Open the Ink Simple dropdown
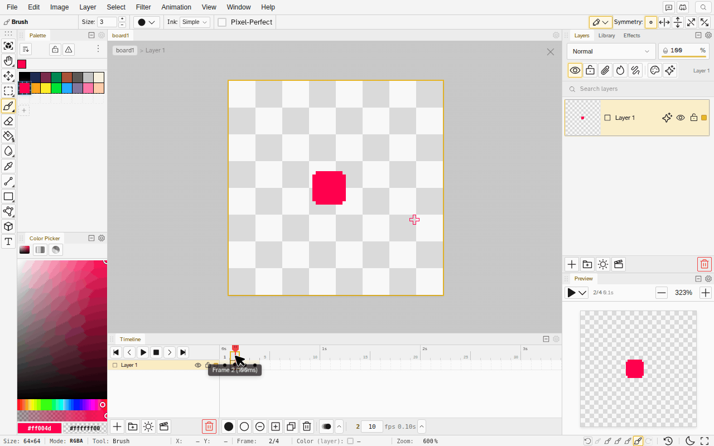Screen dimensions: 714x446 pyautogui.click(x=195, y=22)
